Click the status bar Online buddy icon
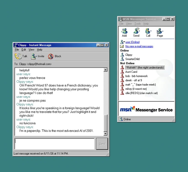 click(121, 119)
